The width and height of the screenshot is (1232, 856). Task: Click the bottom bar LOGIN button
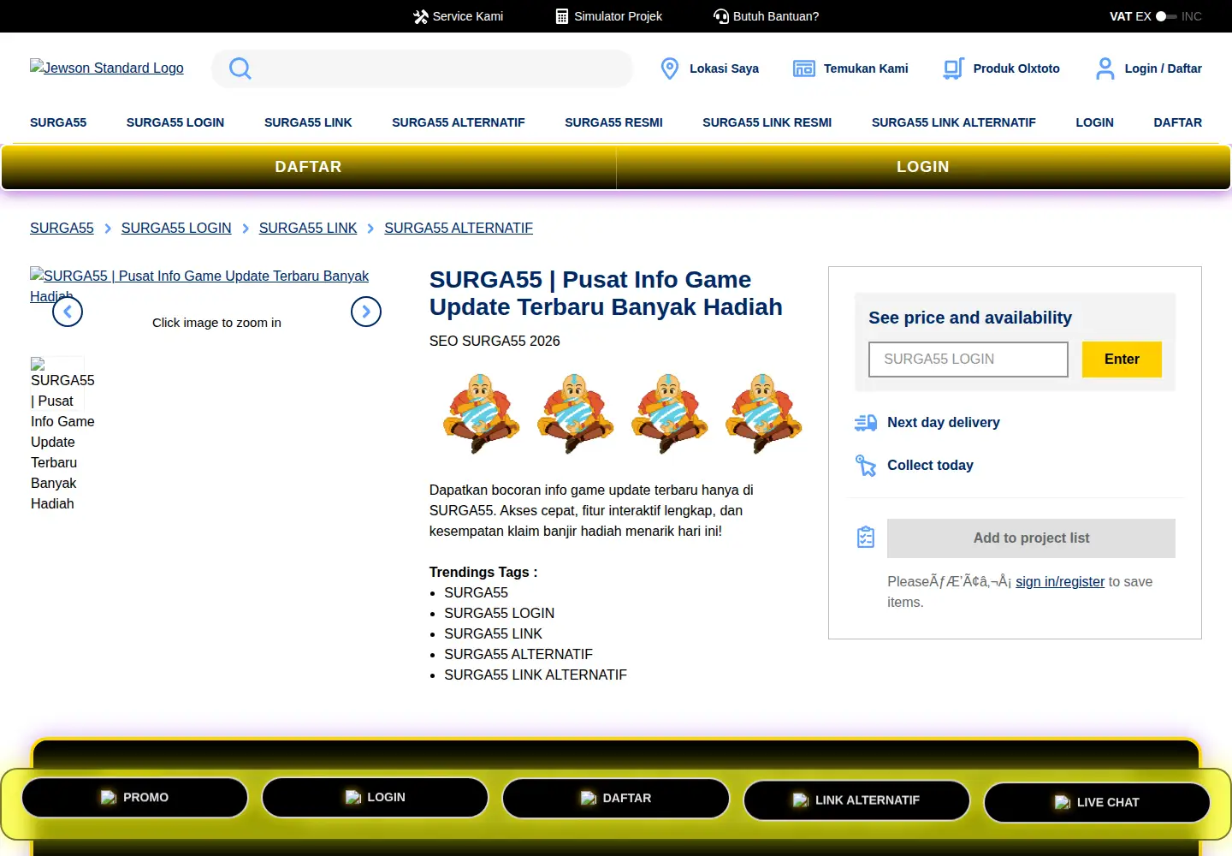tap(375, 798)
